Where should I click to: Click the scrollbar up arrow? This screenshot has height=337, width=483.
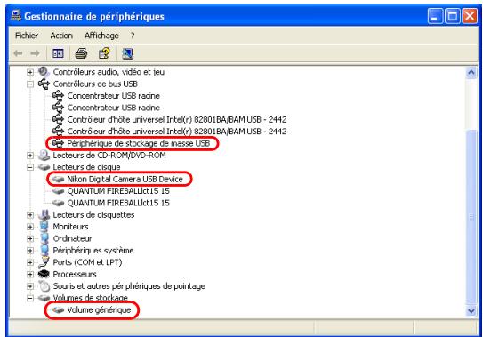pyautogui.click(x=471, y=73)
